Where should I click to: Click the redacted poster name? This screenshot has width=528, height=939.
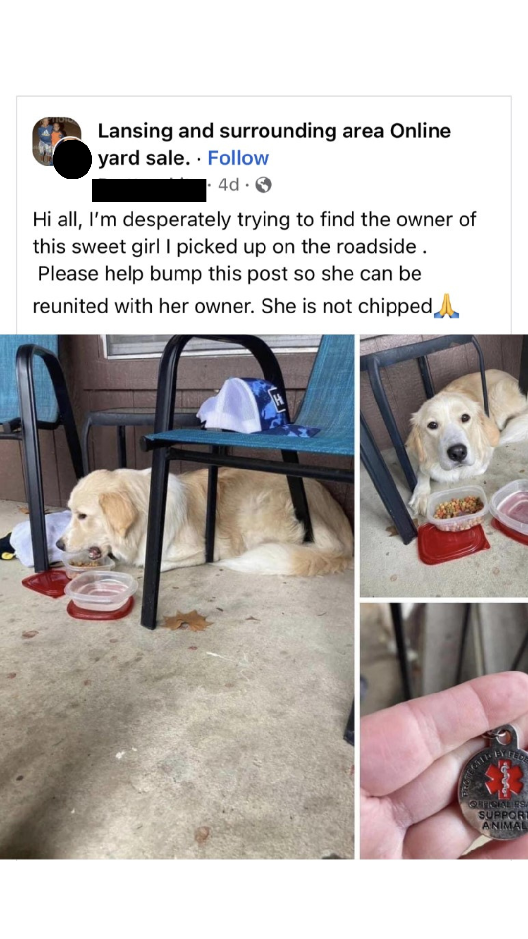pyautogui.click(x=149, y=190)
